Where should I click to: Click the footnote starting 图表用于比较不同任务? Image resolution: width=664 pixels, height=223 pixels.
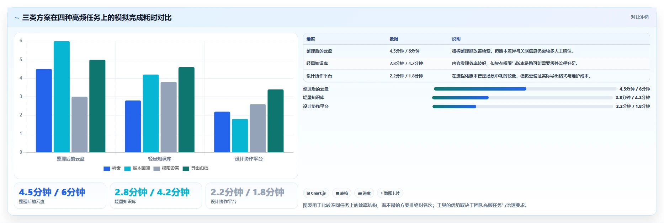[x=416, y=206]
